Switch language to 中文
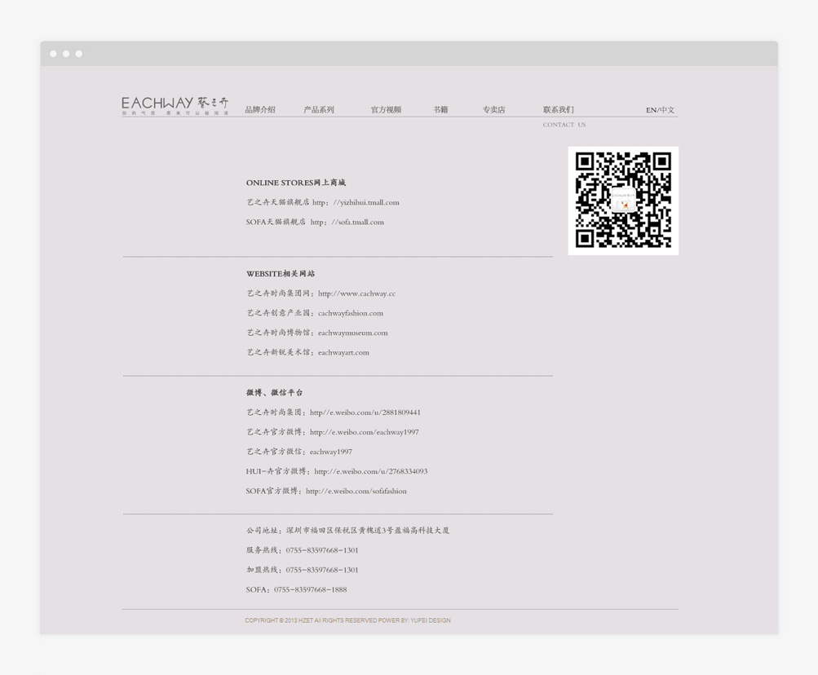This screenshot has width=818, height=675. coord(668,110)
